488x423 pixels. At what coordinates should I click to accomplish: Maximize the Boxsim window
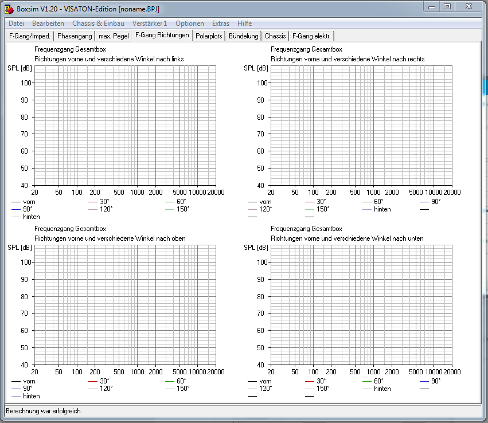tap(447, 6)
